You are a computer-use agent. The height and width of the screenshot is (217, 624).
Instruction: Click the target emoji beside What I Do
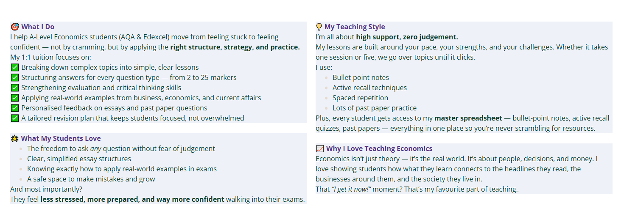pos(15,27)
